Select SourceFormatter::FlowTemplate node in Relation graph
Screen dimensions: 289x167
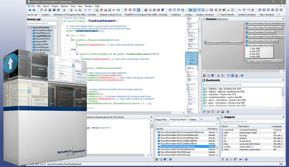pyautogui.click(x=263, y=41)
